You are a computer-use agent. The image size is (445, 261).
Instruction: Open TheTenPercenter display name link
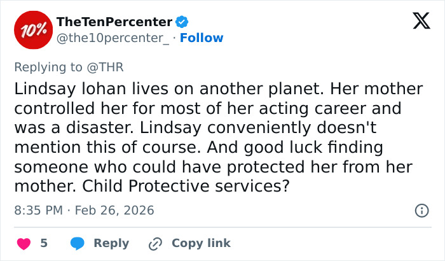click(114, 22)
